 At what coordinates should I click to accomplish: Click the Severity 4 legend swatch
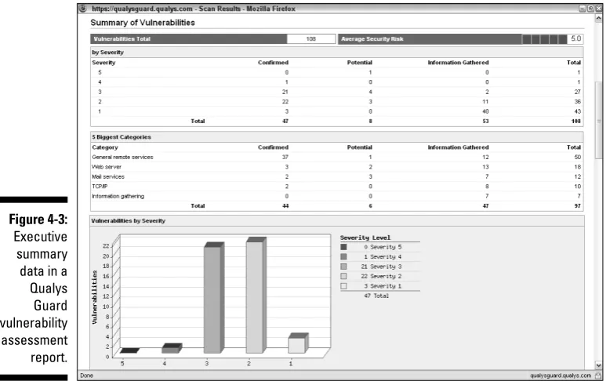(x=343, y=256)
